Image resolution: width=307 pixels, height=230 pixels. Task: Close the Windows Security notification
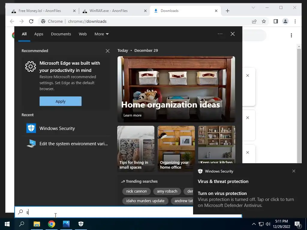[294, 171]
